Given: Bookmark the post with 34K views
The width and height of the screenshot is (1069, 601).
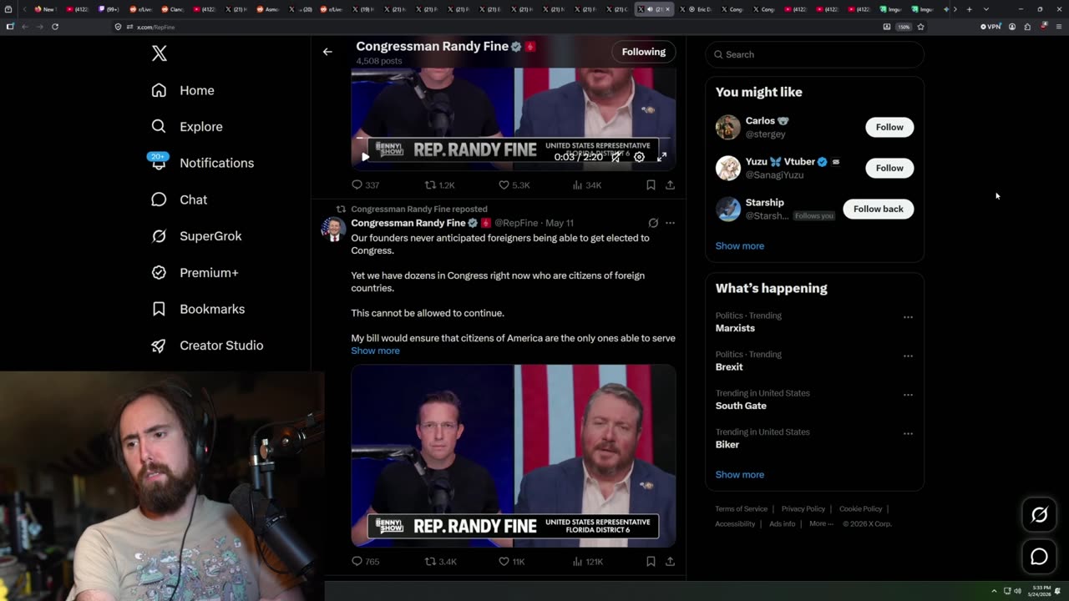Looking at the screenshot, I should (x=651, y=185).
